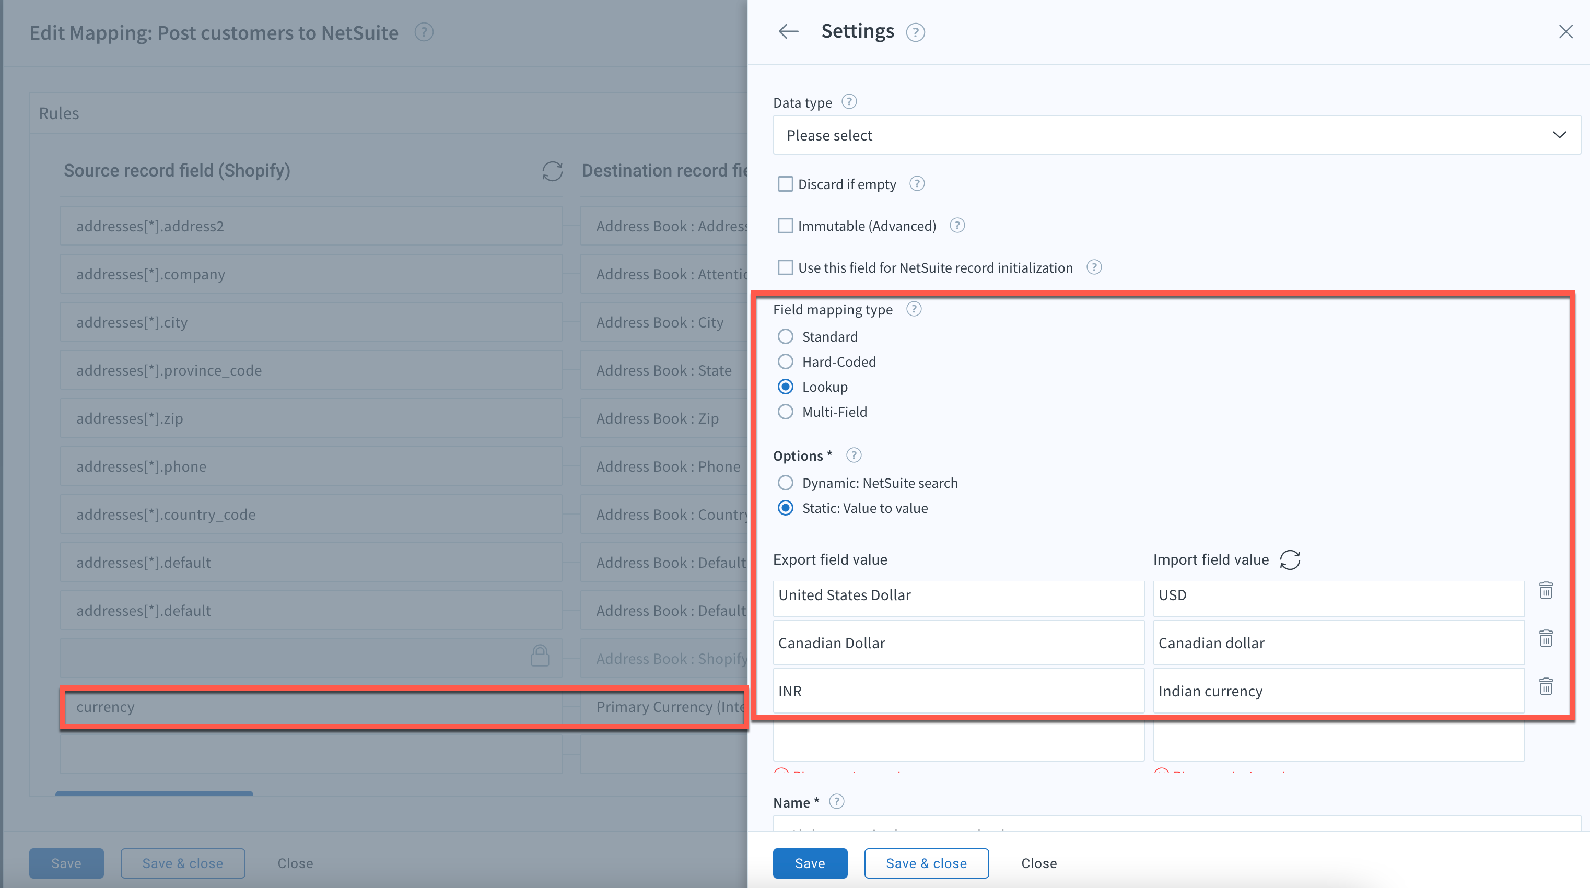The width and height of the screenshot is (1590, 888).
Task: Refresh Source record field (Shopify) list
Action: pyautogui.click(x=553, y=171)
